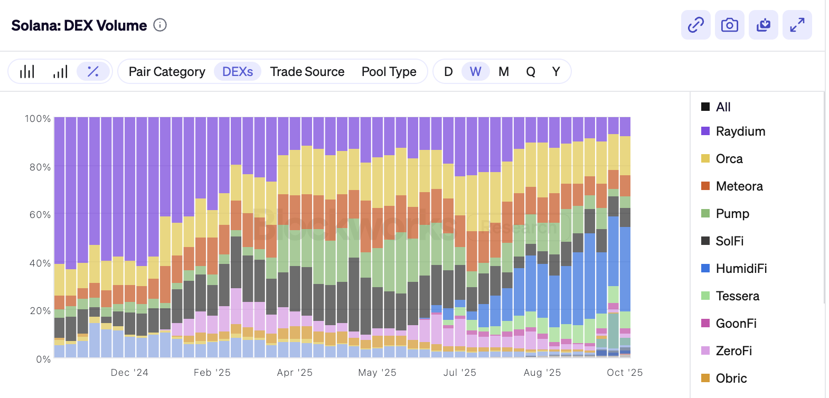Switch to the stacked bar chart view
Image resolution: width=829 pixels, height=398 pixels.
[x=27, y=72]
